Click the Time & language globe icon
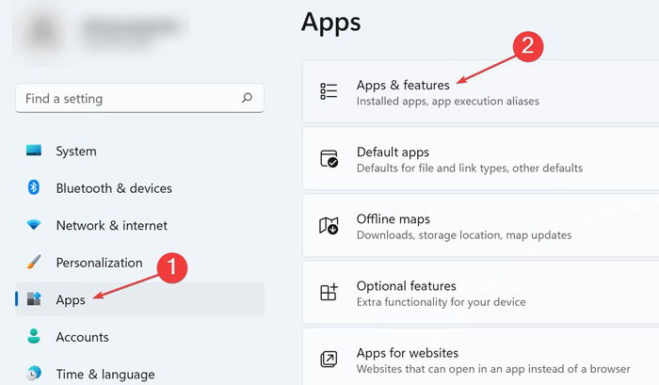The height and width of the screenshot is (385, 659). (34, 373)
